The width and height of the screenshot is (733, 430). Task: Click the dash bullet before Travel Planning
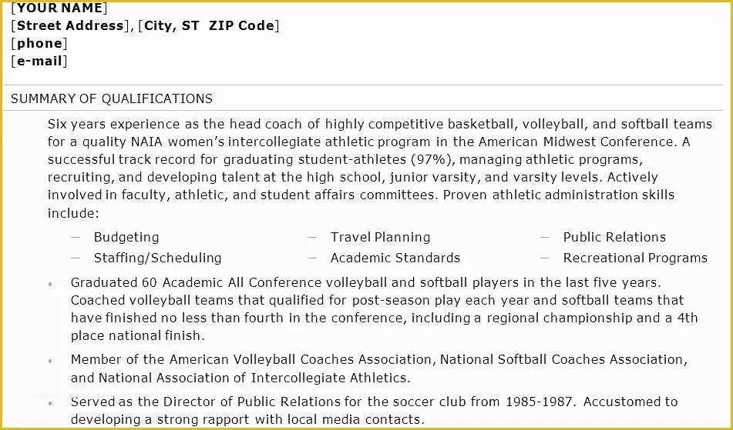click(312, 237)
